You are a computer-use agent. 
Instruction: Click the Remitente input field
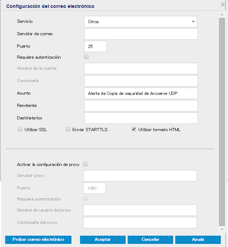(141, 106)
